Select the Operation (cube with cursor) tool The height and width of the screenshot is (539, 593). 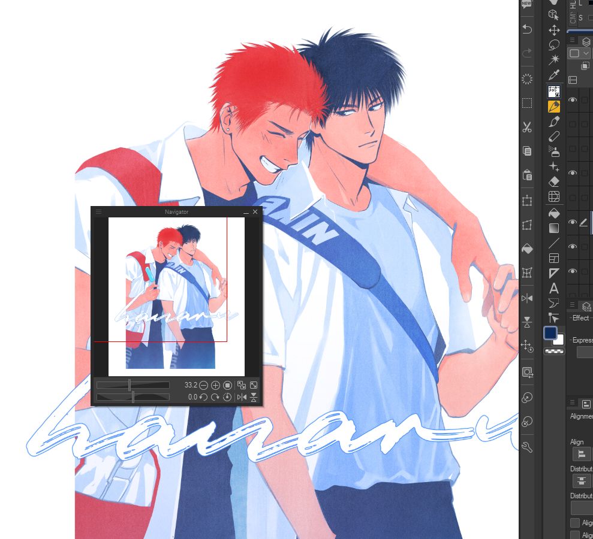tap(553, 15)
